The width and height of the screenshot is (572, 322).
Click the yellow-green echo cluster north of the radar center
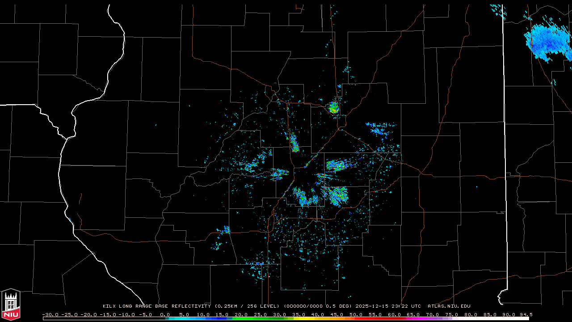point(333,107)
